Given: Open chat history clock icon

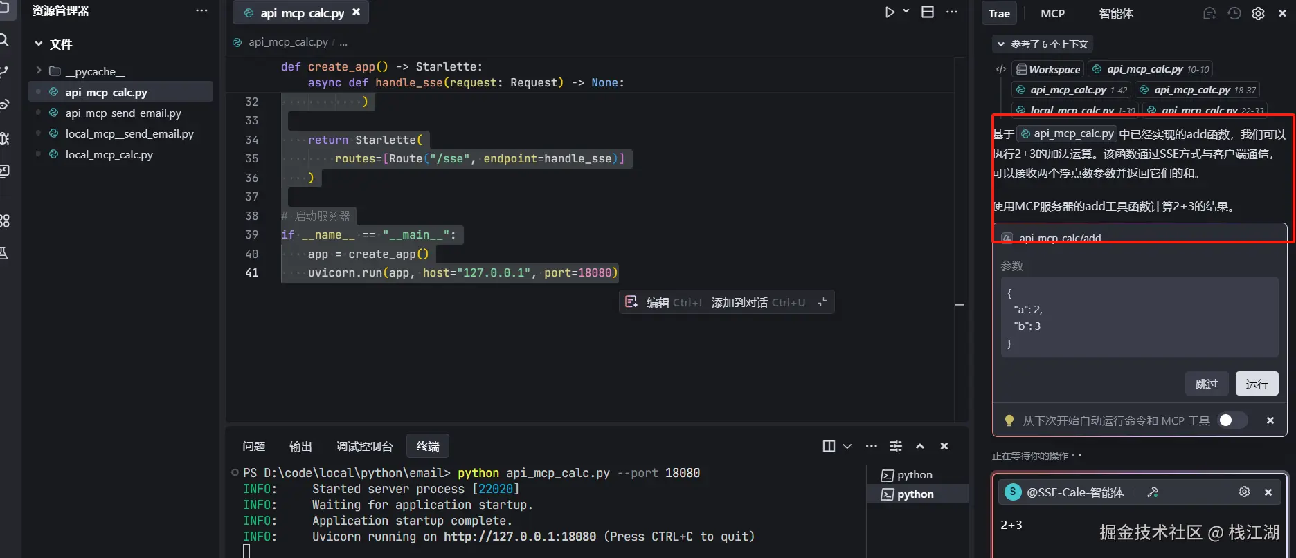Looking at the screenshot, I should tap(1234, 14).
